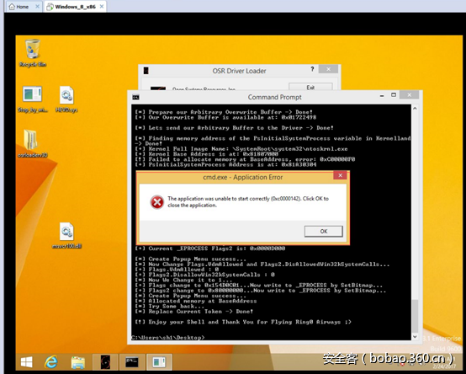Viewport: 466px width, 374px height.
Task: Select the msvcr100.dll file on the desktop
Action: coord(66,236)
